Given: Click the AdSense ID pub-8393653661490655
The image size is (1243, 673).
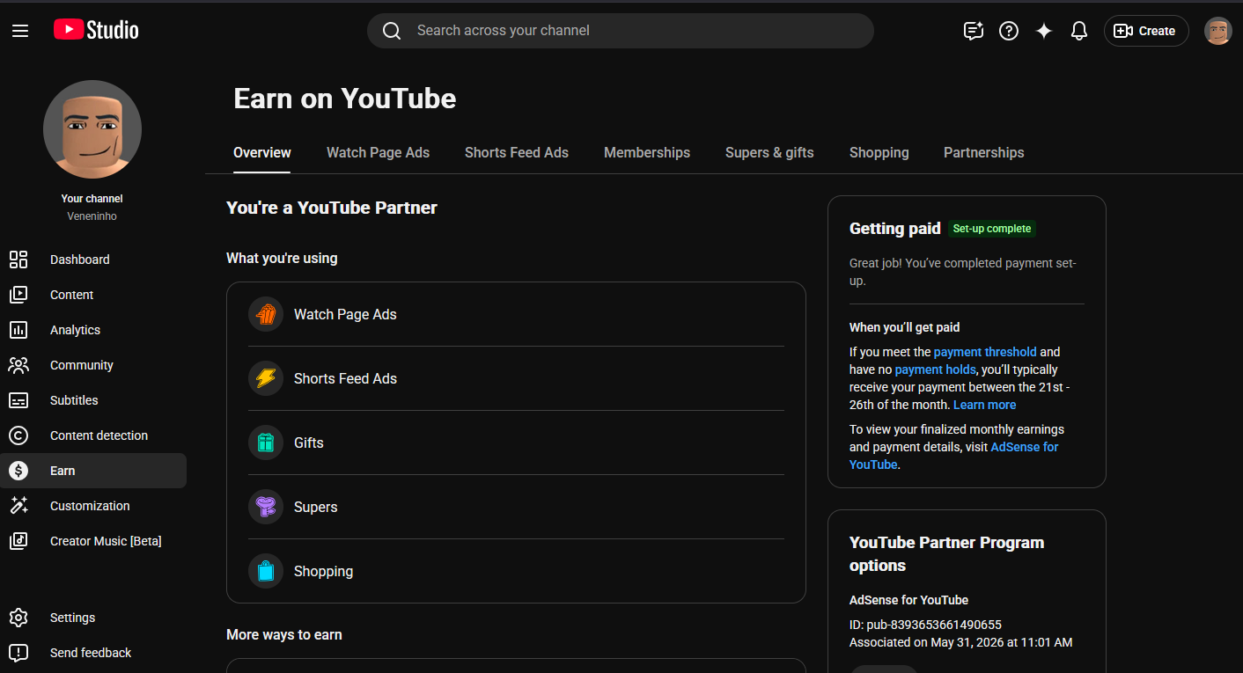Looking at the screenshot, I should [x=925, y=625].
